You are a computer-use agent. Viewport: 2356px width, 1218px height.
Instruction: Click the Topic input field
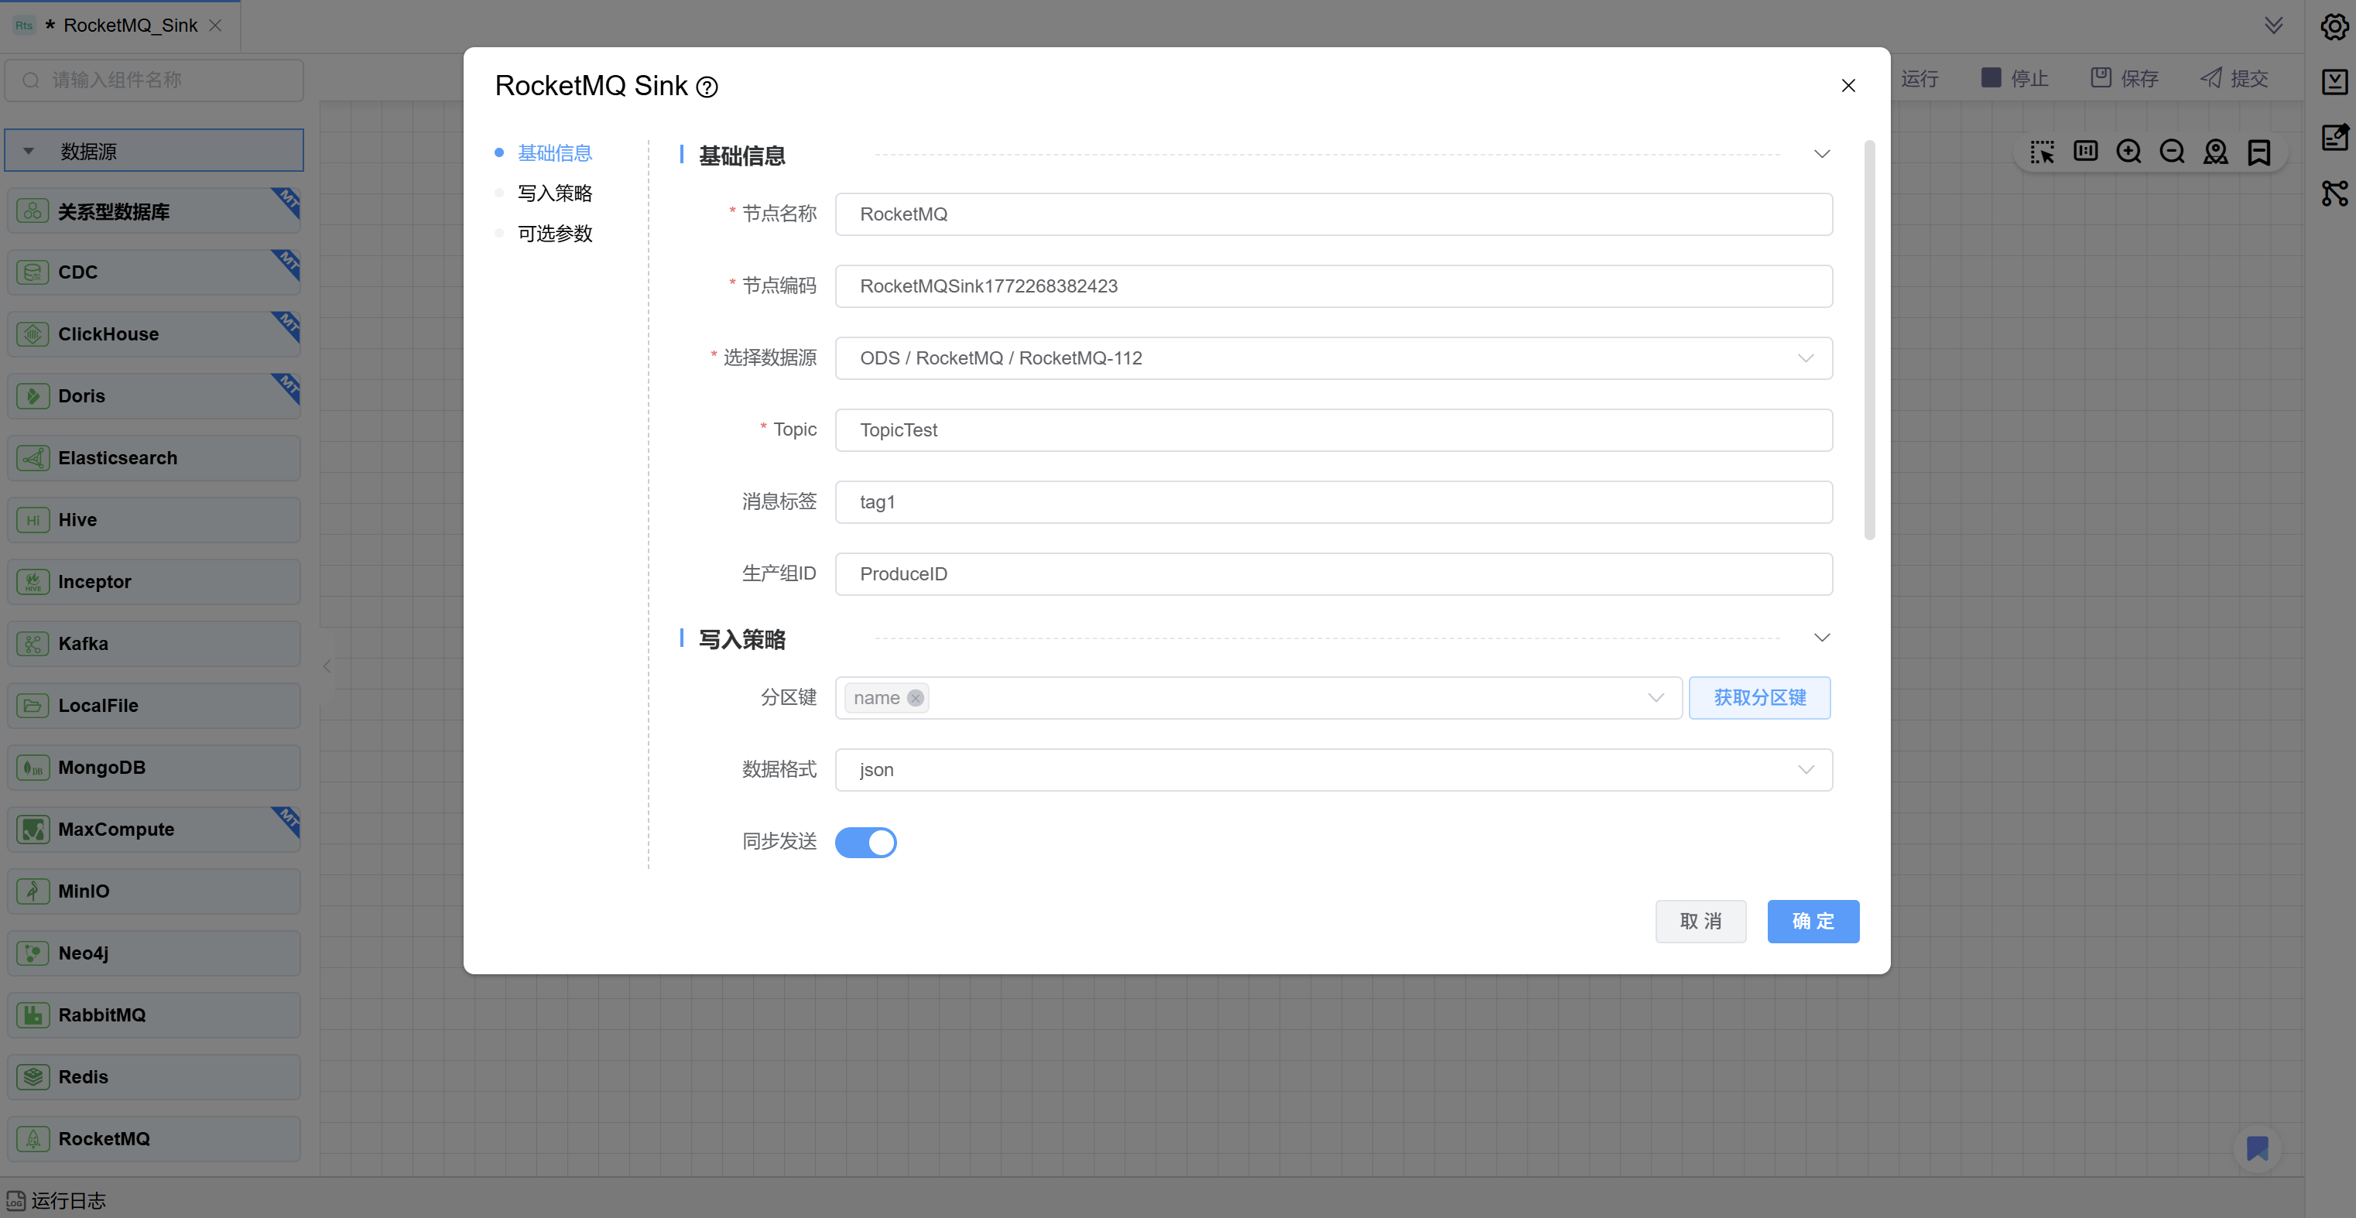click(x=1333, y=431)
